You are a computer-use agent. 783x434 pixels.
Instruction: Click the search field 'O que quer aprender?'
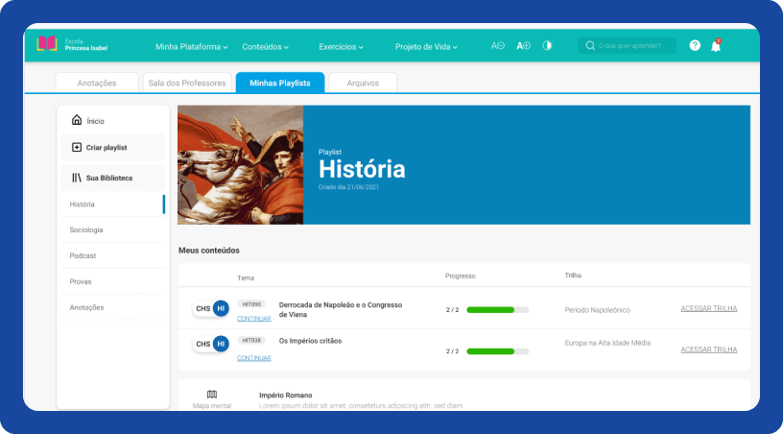click(x=633, y=45)
